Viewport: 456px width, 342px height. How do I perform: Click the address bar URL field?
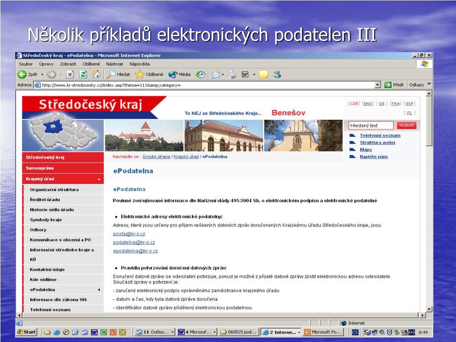(204, 85)
